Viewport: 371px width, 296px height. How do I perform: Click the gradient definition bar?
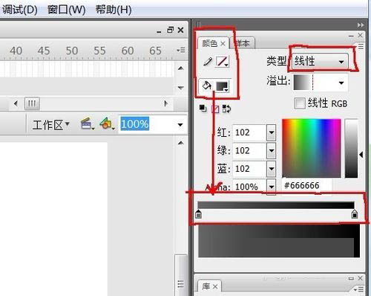[276, 205]
